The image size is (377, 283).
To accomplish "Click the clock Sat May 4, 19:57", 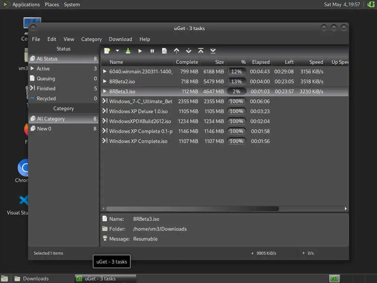I will pyautogui.click(x=342, y=4).
